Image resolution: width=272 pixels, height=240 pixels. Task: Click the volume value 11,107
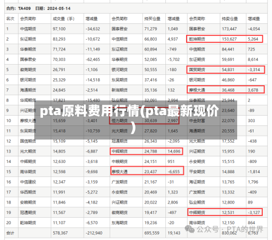click(59, 223)
